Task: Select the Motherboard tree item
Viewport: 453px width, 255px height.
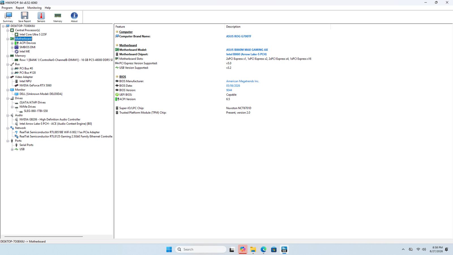Action: pyautogui.click(x=23, y=39)
